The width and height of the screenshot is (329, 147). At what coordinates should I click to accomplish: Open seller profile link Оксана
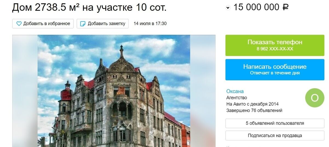point(235,91)
